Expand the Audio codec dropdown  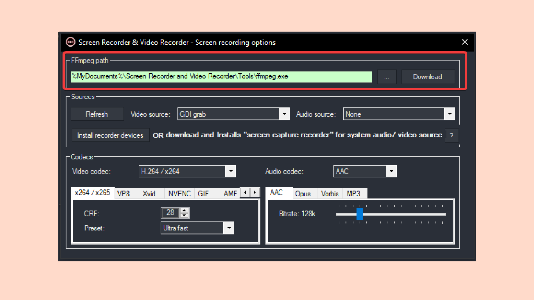click(364, 171)
